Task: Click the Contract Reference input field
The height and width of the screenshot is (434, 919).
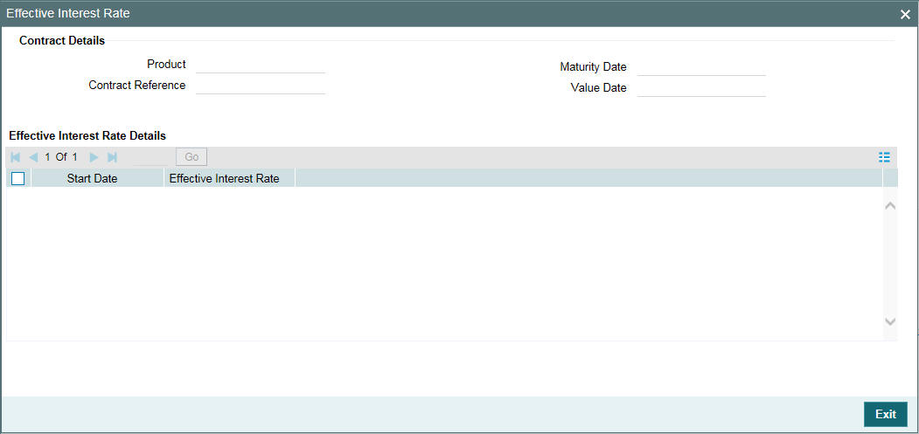Action: coord(261,86)
